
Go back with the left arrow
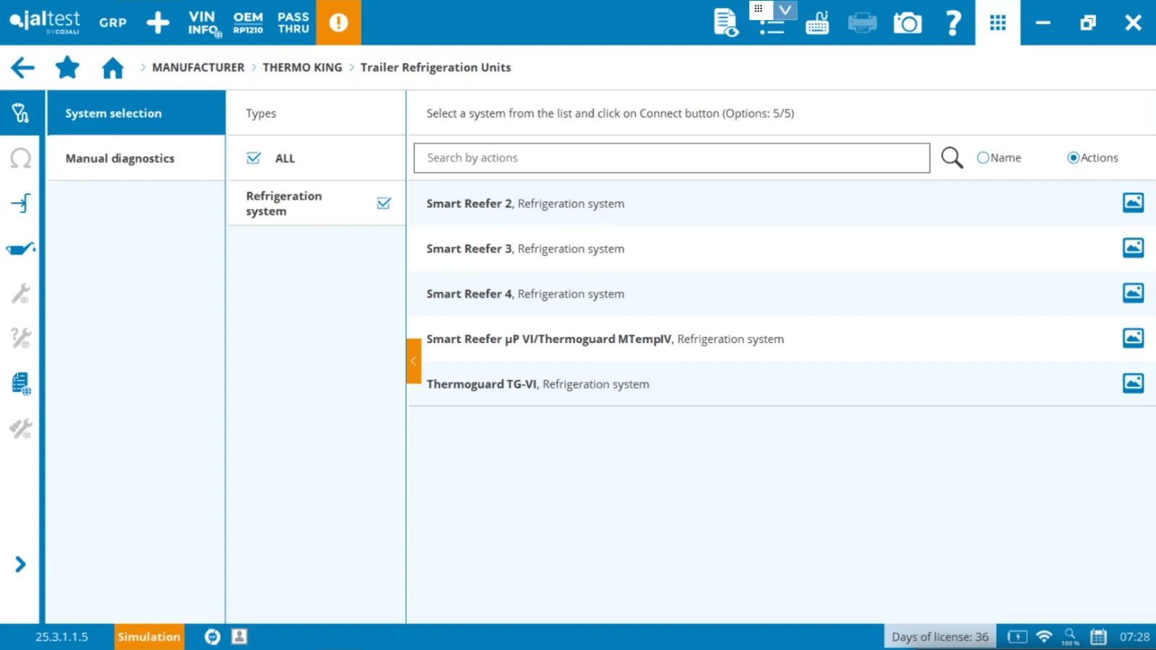pyautogui.click(x=22, y=68)
